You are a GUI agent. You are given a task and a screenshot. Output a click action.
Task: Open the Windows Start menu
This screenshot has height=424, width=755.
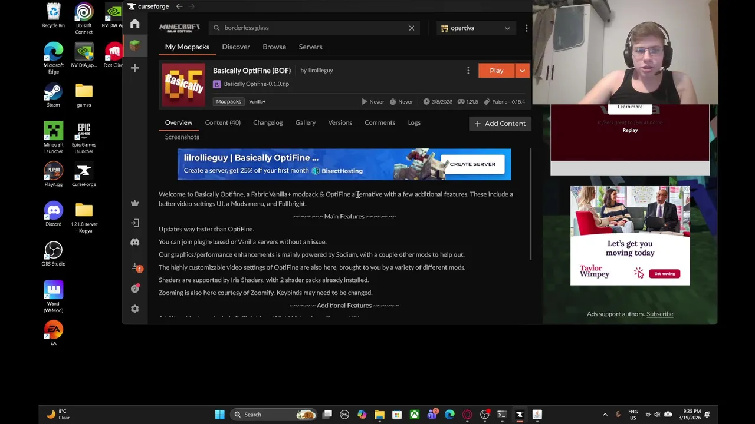(x=219, y=415)
